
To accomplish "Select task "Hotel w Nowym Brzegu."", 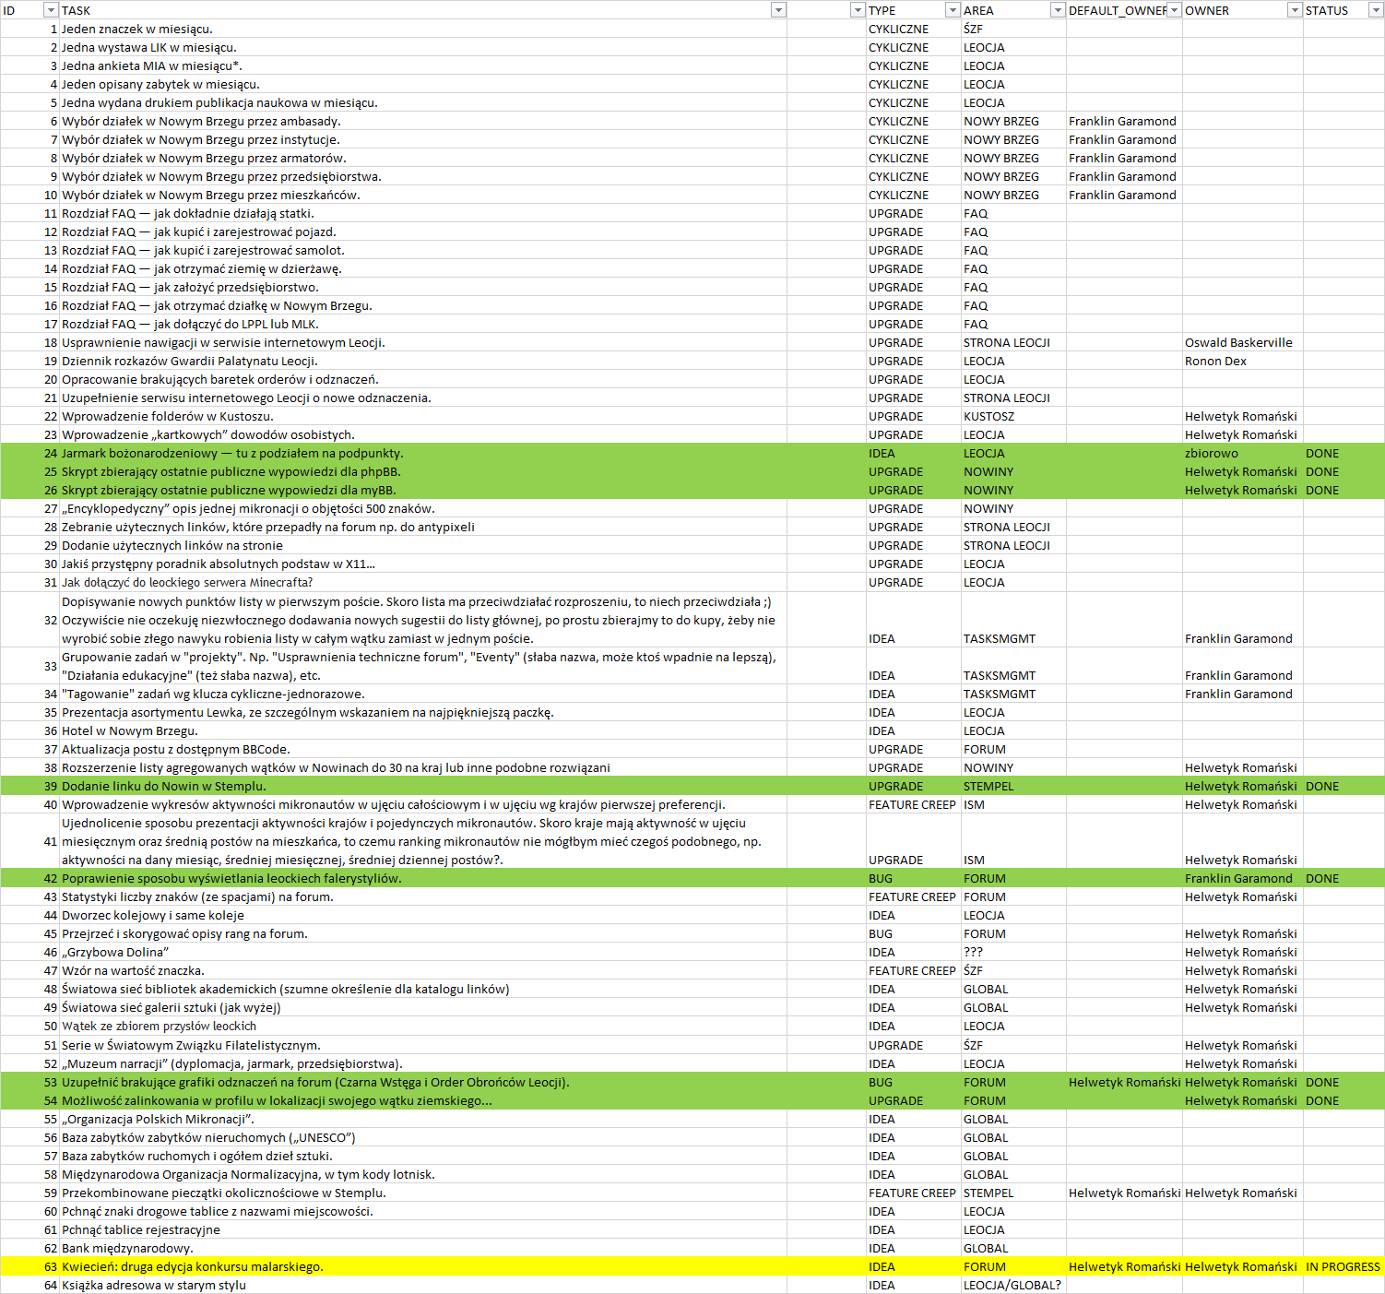I will tap(130, 730).
